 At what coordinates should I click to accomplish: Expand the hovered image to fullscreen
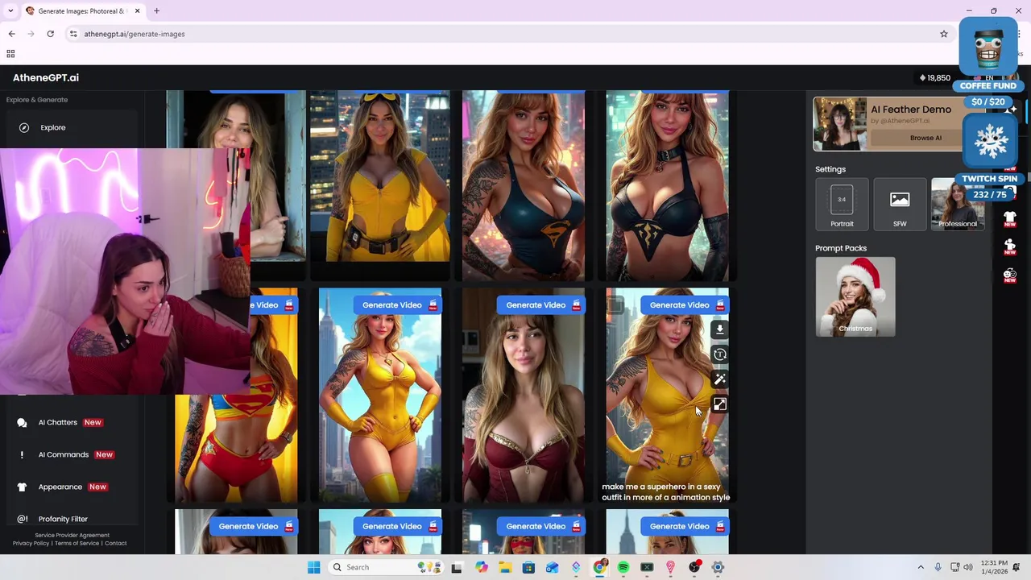[x=720, y=404]
